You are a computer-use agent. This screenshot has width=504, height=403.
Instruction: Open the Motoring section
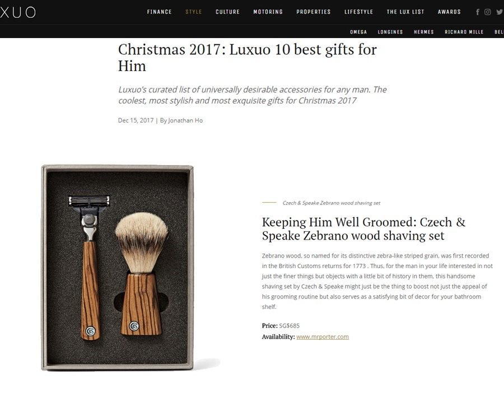coord(268,12)
